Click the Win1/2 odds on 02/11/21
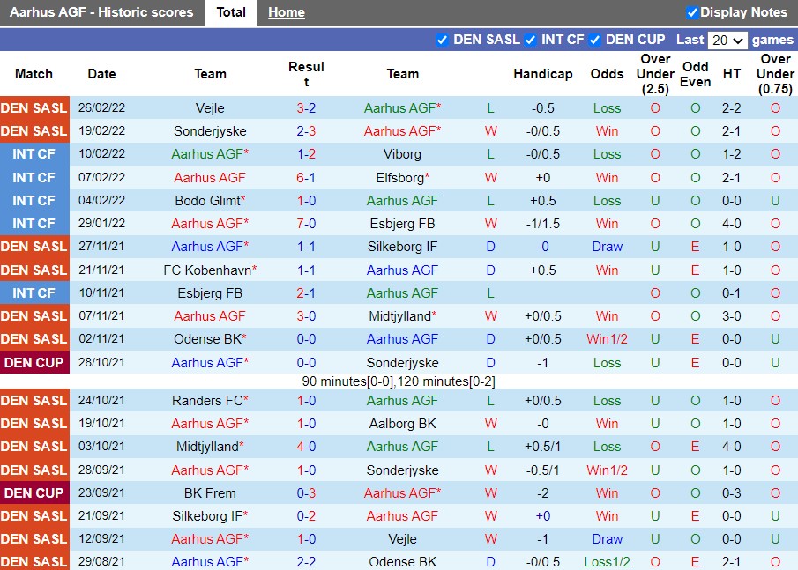 click(608, 338)
